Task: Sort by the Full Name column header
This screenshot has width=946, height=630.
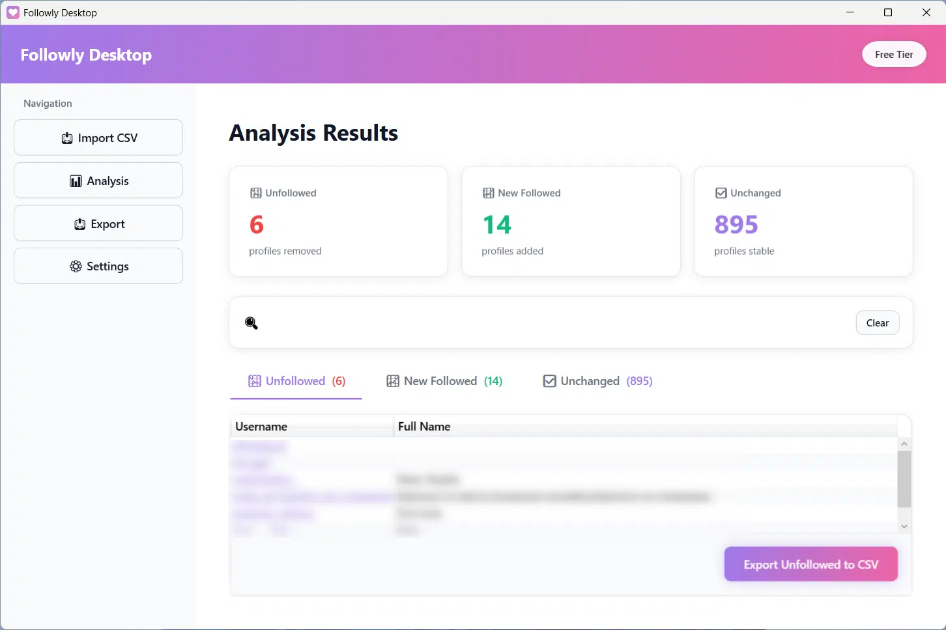Action: (x=646, y=427)
